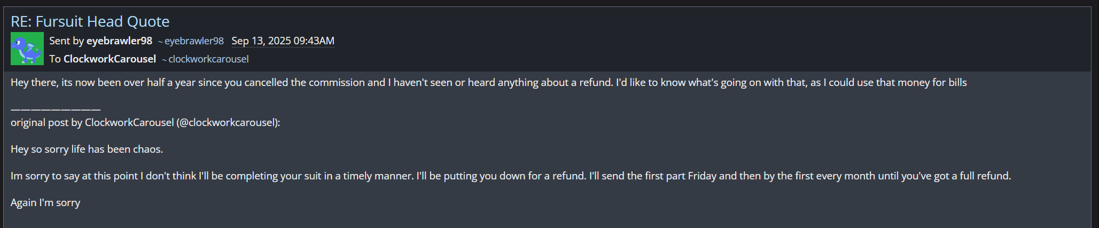The image size is (1099, 228).
Task: Click the "Sent by" label text
Action: pyautogui.click(x=66, y=41)
